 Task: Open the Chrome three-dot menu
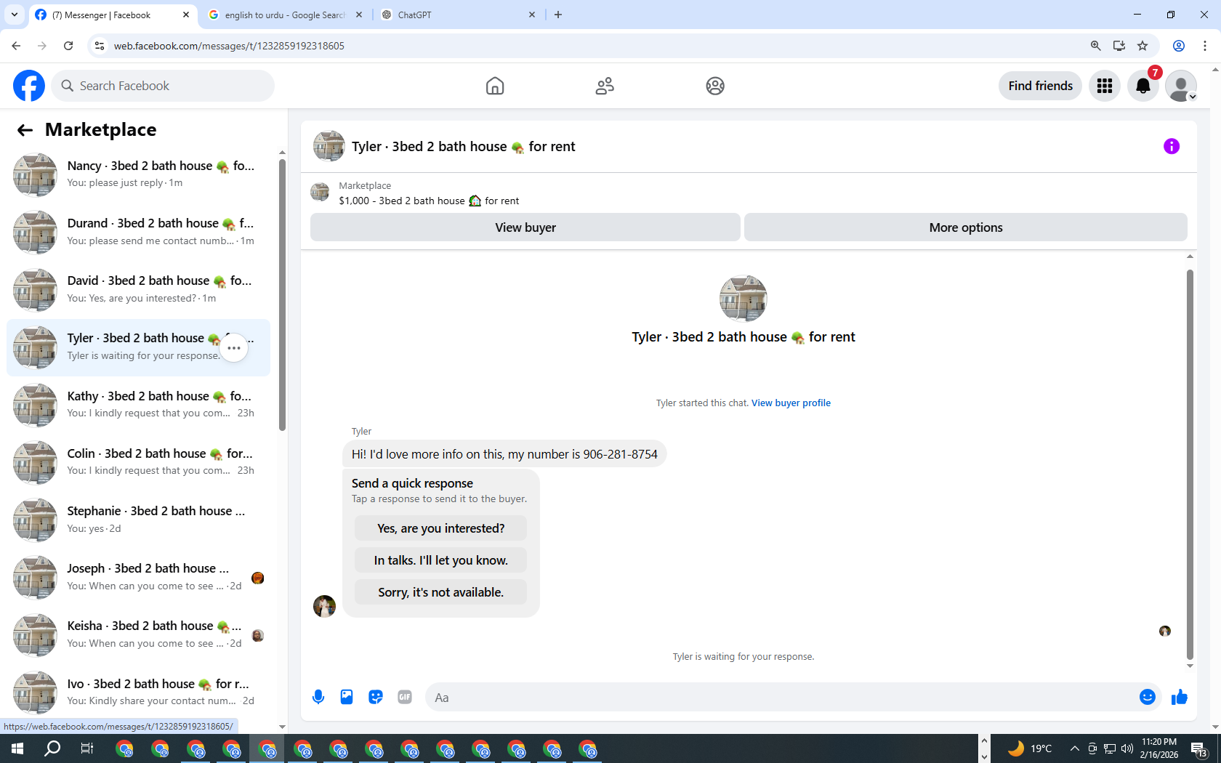(1204, 46)
